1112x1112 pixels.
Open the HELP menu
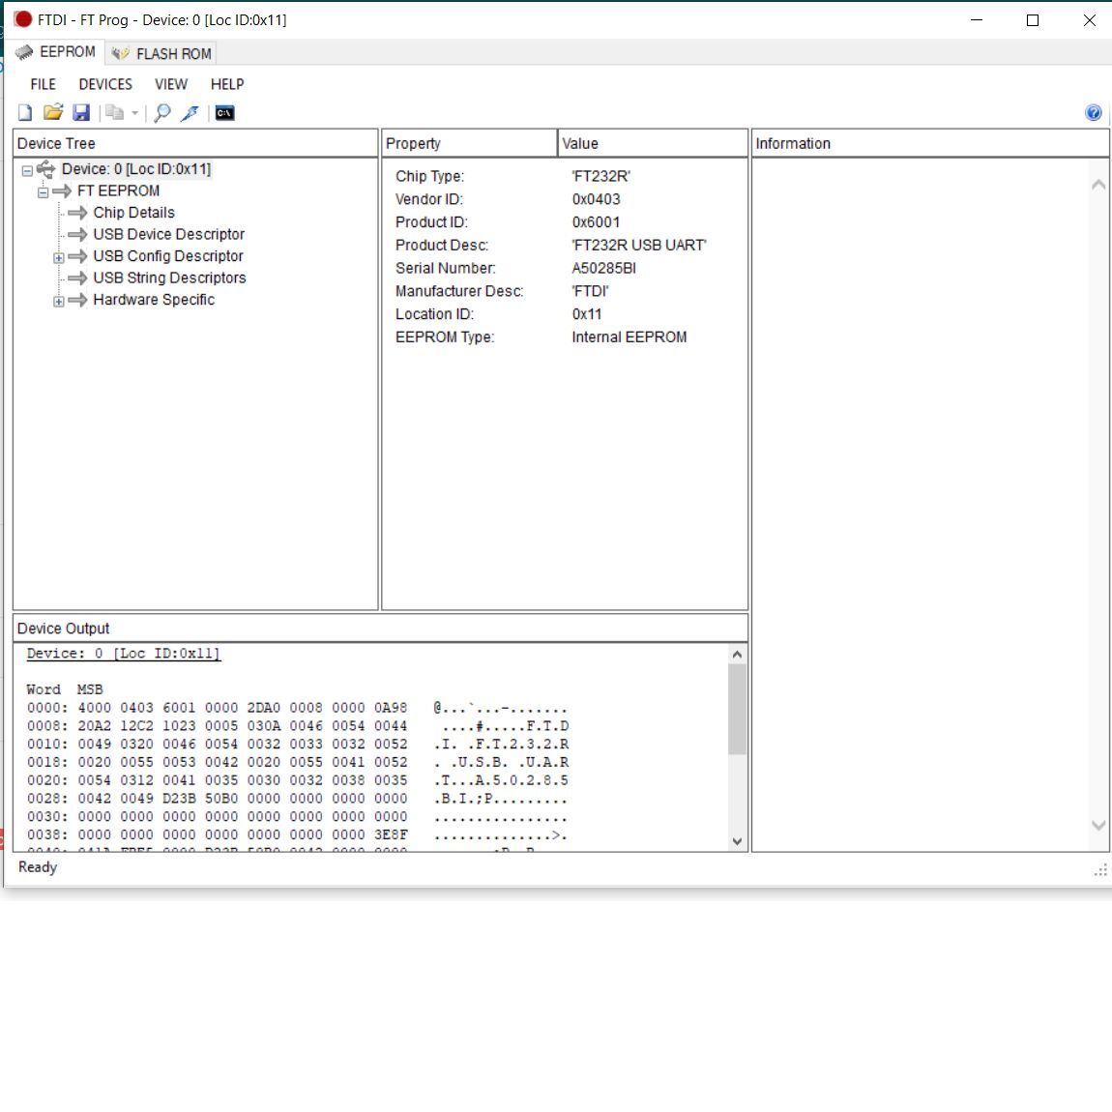[227, 84]
